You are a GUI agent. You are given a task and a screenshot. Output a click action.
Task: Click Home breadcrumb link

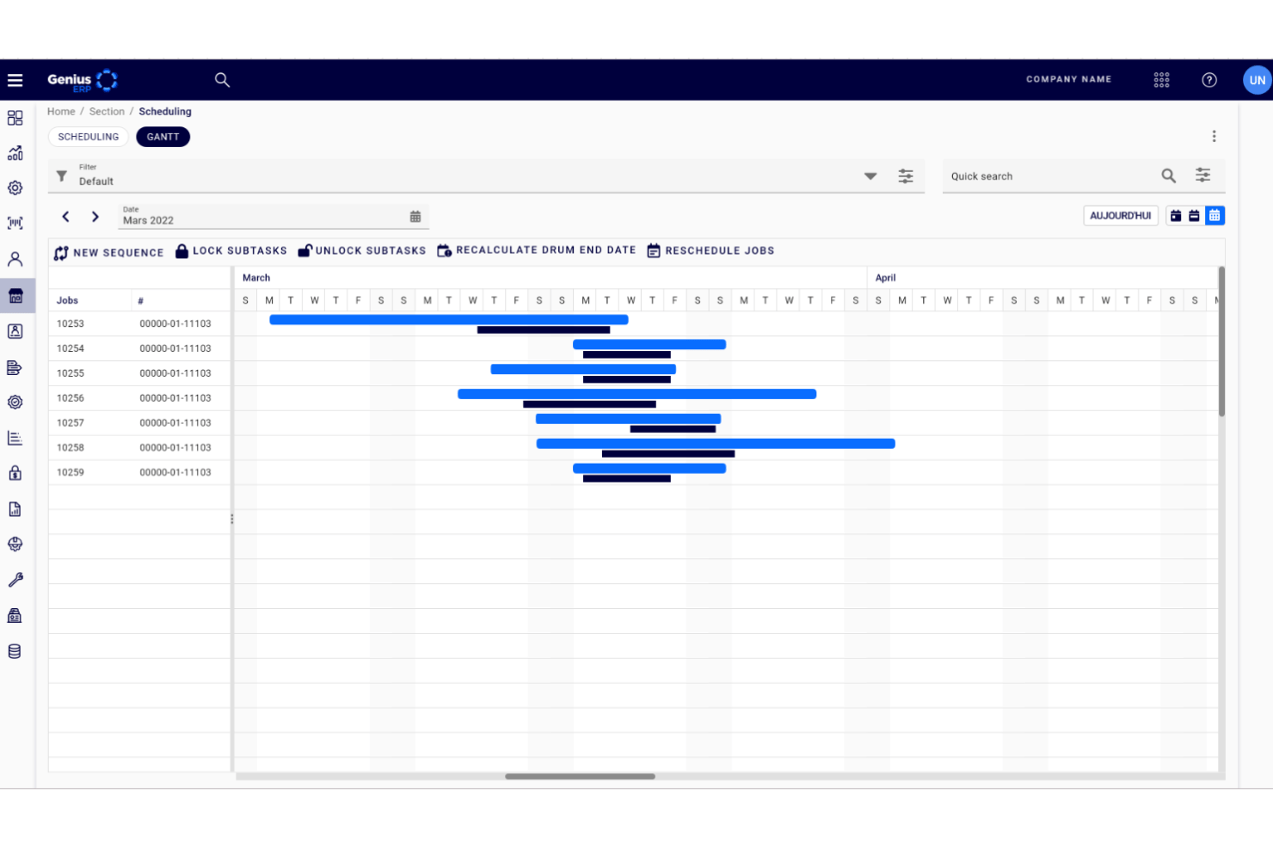tap(61, 112)
